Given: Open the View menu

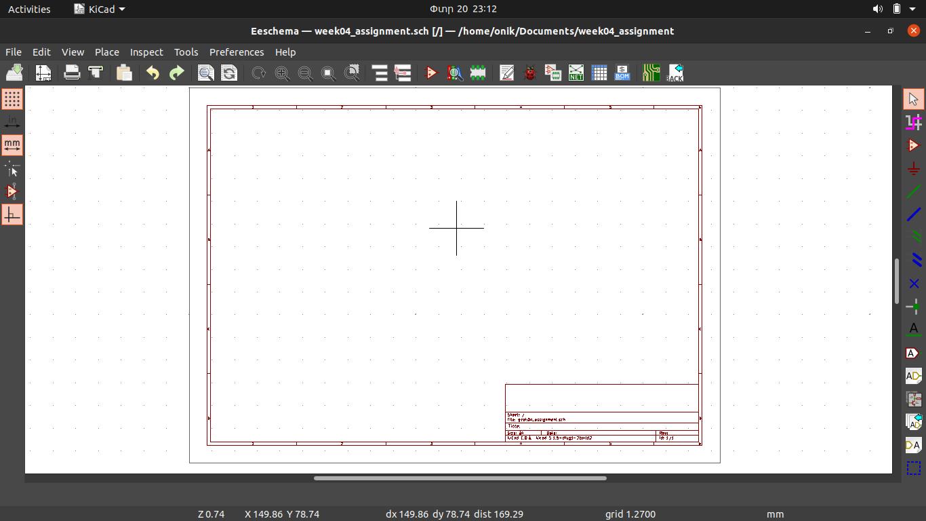Looking at the screenshot, I should tap(73, 52).
